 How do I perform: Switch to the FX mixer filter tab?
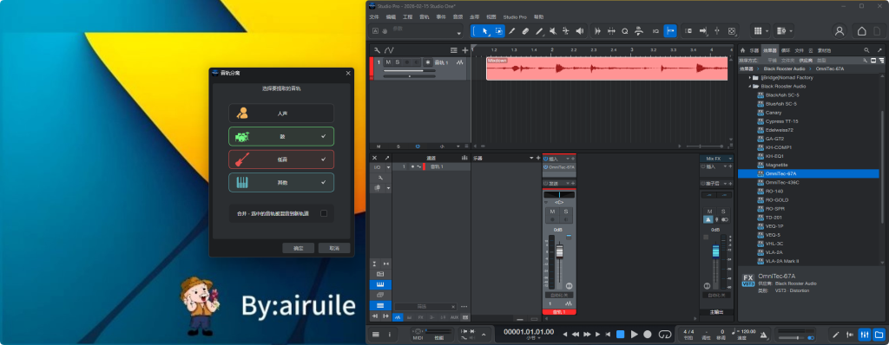click(422, 317)
